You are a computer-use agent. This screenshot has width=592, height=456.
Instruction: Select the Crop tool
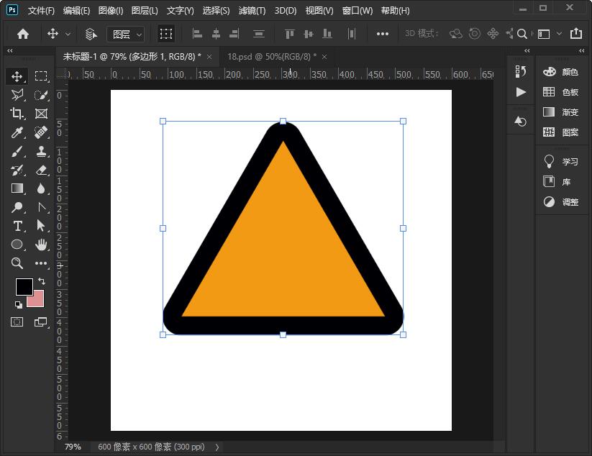point(17,114)
